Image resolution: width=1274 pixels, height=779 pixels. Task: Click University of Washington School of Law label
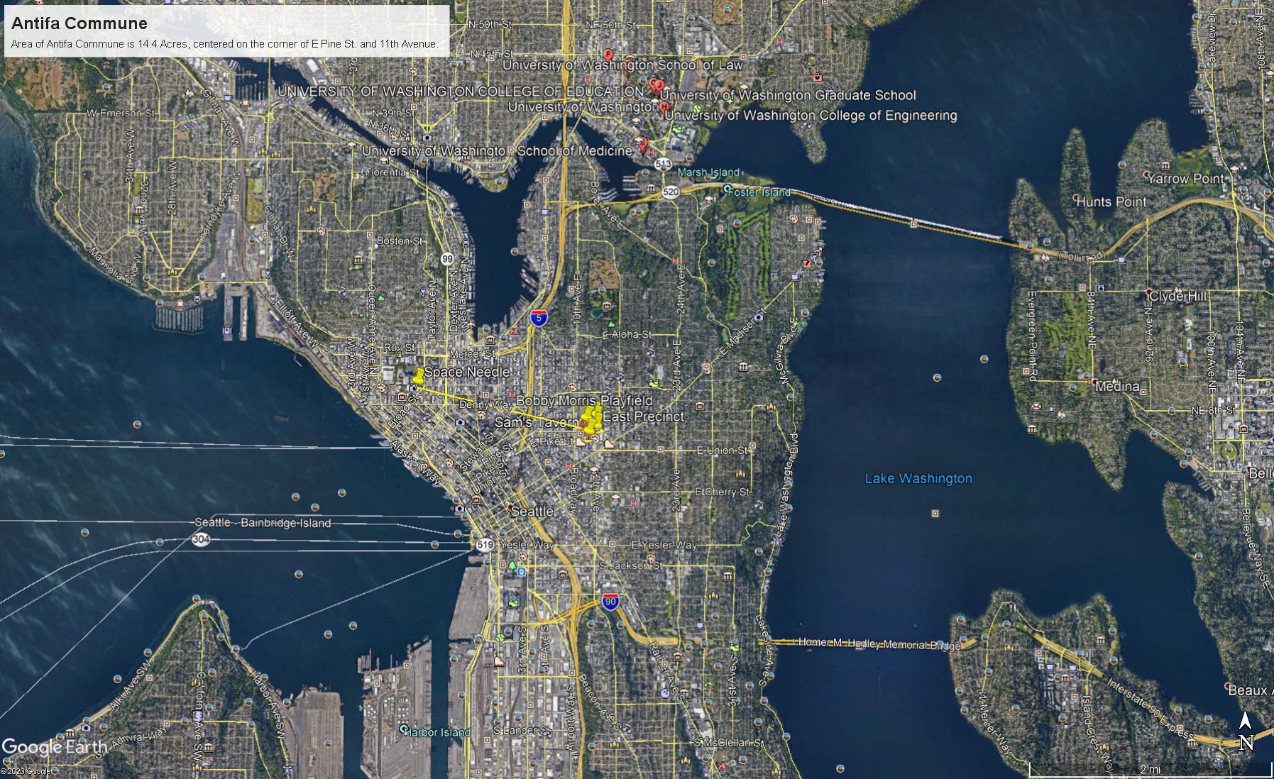tap(622, 65)
